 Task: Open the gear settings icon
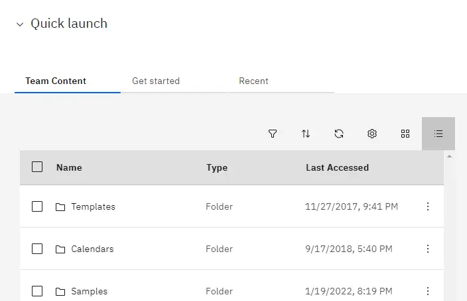point(372,134)
